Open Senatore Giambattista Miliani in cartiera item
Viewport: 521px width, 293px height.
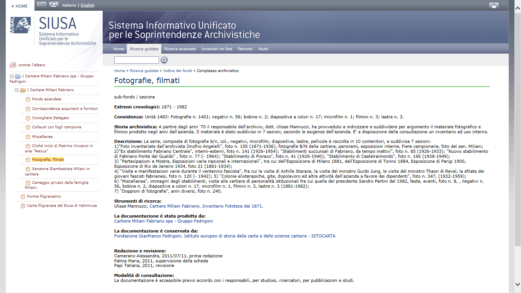(x=57, y=171)
